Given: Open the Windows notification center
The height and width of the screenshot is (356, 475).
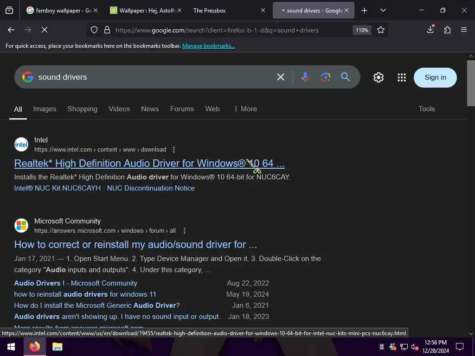Looking at the screenshot, I should click(460, 347).
